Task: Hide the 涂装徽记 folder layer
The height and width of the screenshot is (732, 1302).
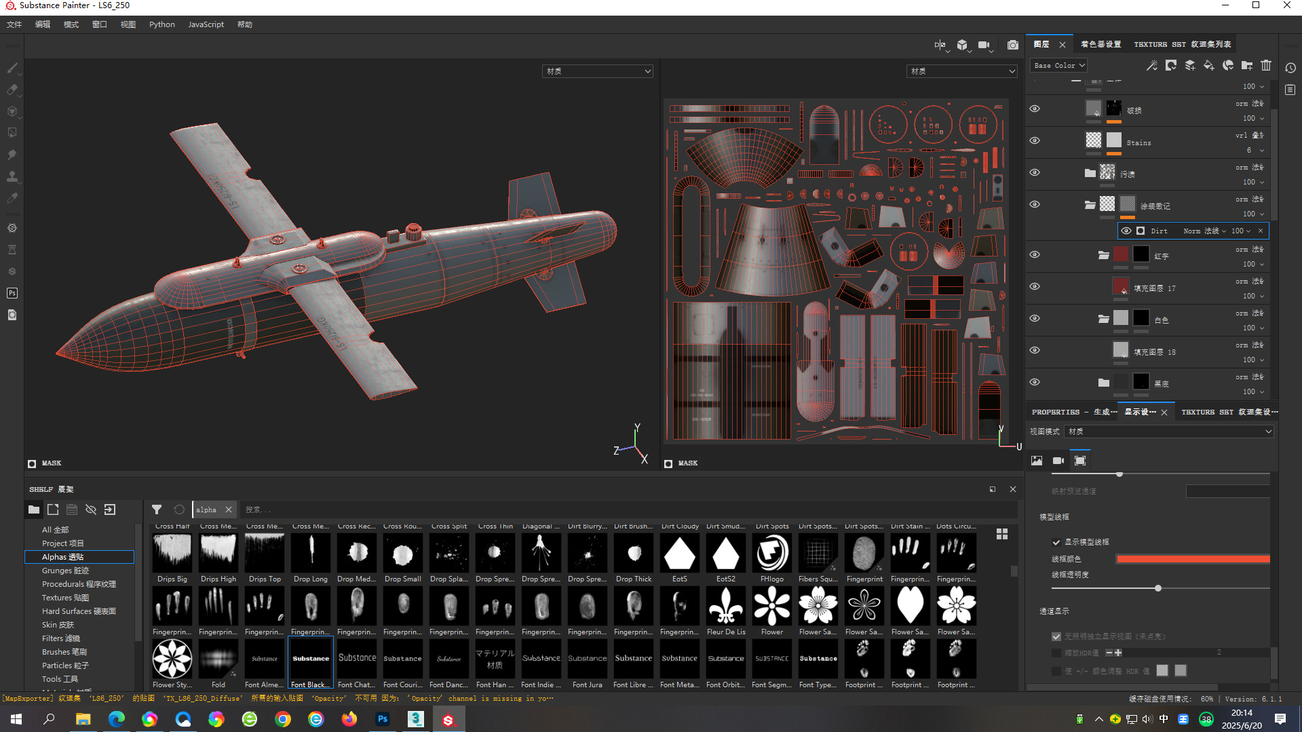Action: pos(1035,204)
